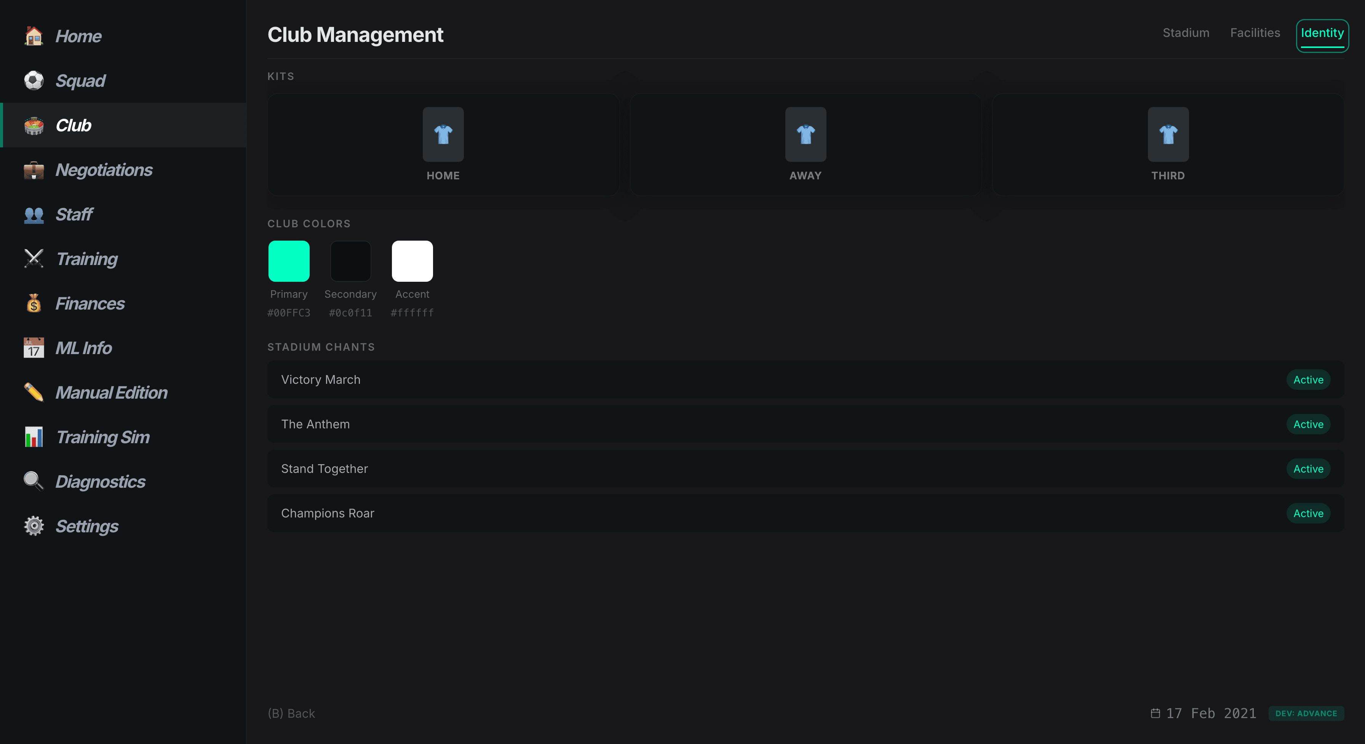The height and width of the screenshot is (744, 1365).
Task: Click the Diagnostics magnifying glass icon
Action: pyautogui.click(x=34, y=481)
